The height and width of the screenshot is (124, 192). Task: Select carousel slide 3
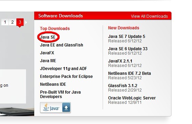[x=20, y=22]
